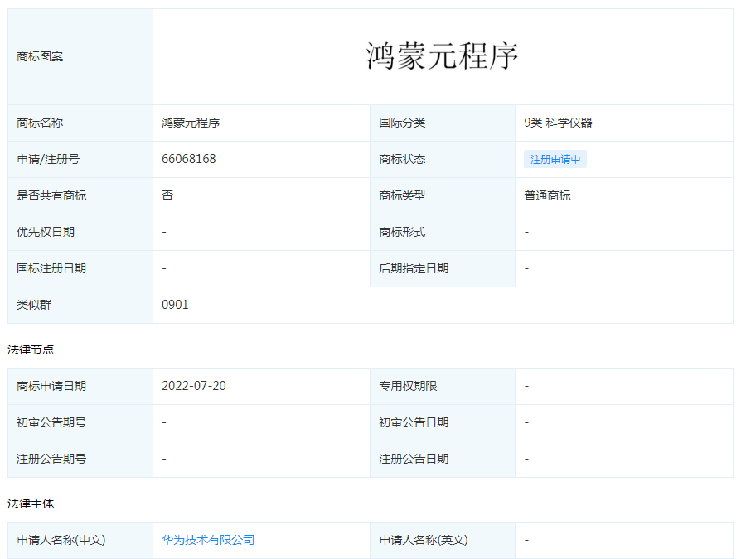Click the 后期指定日期 label
The image size is (746, 559).
[414, 268]
